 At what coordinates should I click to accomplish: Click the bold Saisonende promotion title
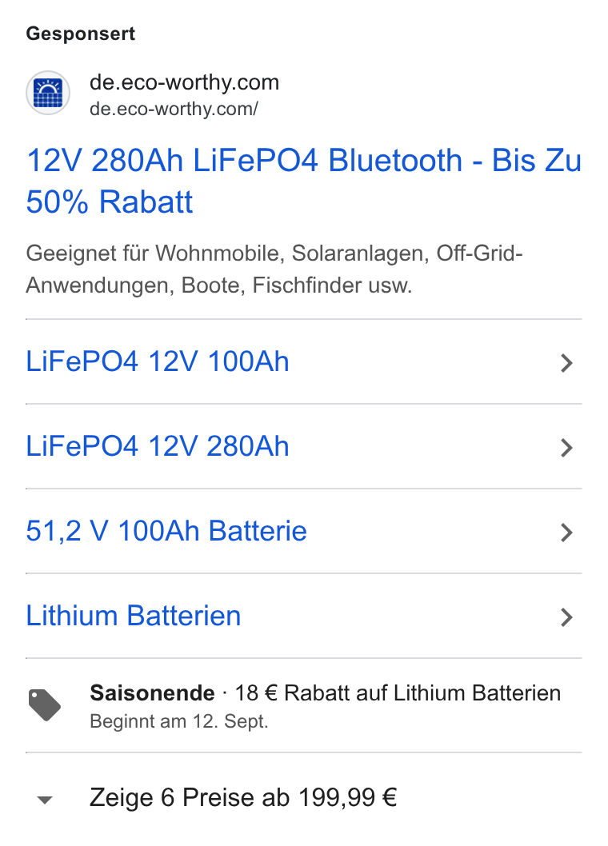point(152,693)
